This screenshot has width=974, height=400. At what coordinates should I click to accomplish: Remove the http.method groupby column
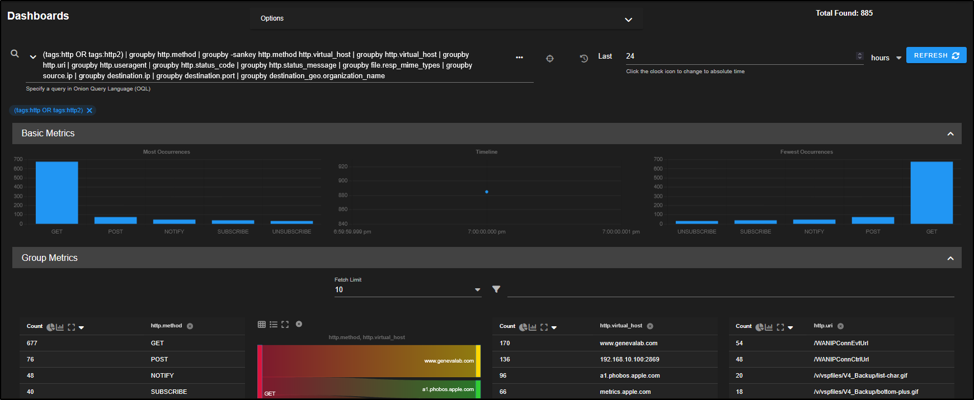[x=190, y=326]
